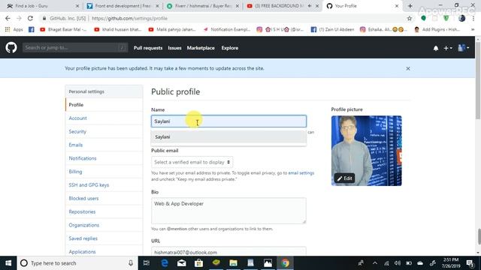This screenshot has width=481, height=270.
Task: Open the Action Center notifications
Action: coord(470,263)
